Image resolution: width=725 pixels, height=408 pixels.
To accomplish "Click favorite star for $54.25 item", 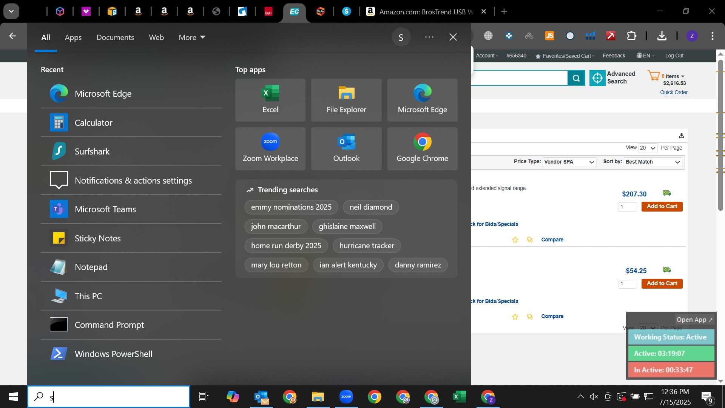I will (515, 317).
